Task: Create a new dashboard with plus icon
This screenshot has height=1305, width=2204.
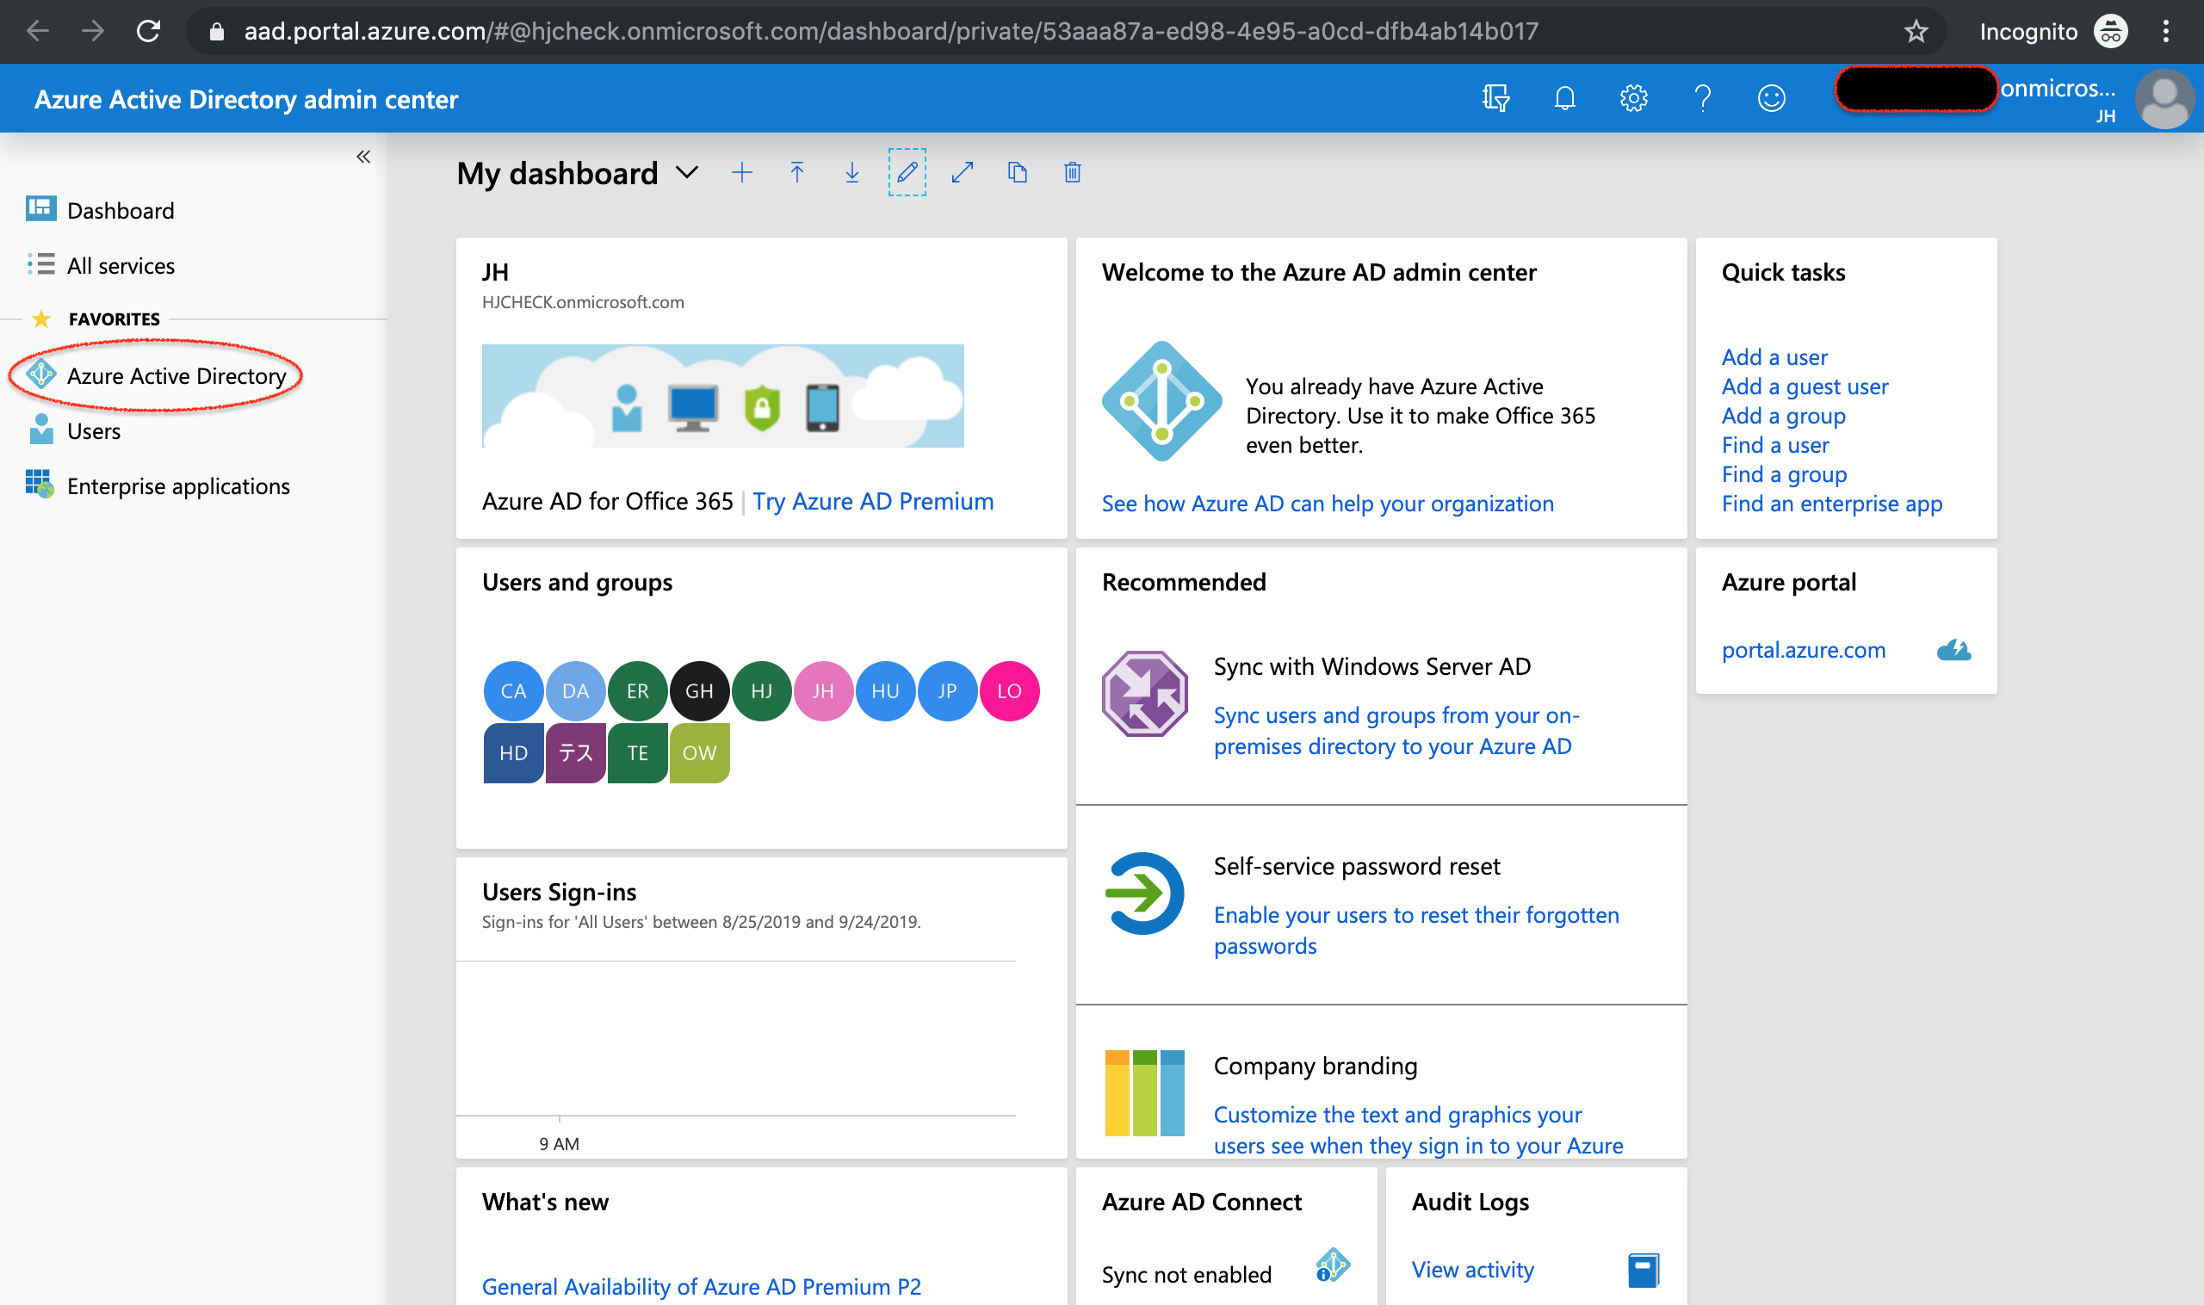Action: tap(741, 172)
